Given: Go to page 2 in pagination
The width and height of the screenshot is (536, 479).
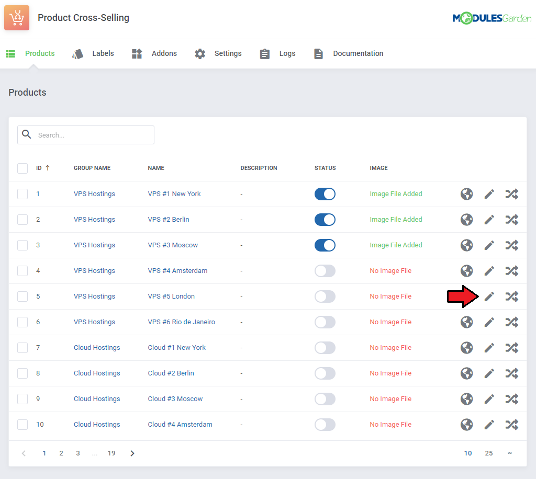Looking at the screenshot, I should coord(61,453).
